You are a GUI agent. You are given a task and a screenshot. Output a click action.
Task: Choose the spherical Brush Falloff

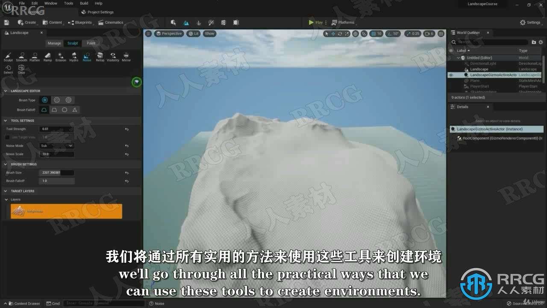click(x=65, y=110)
